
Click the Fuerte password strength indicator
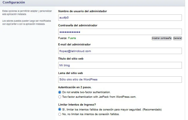(72, 38)
